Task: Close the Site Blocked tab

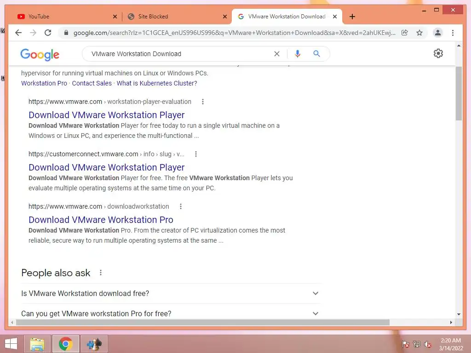Action: click(x=224, y=17)
